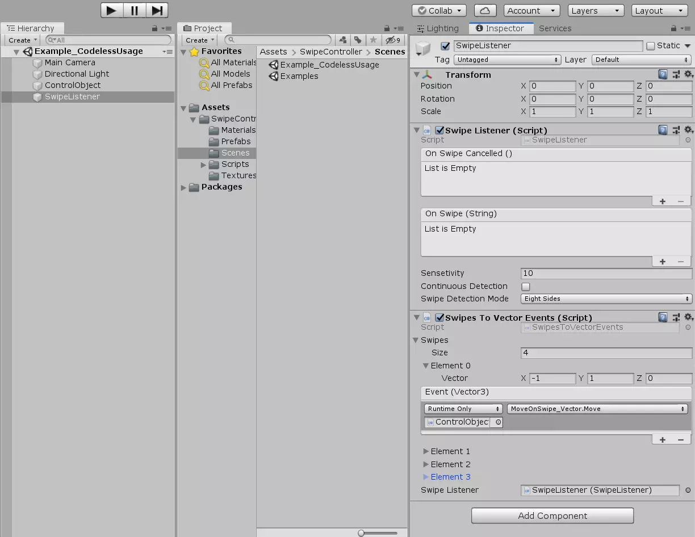Open the Tag dropdown showing Untagged
The height and width of the screenshot is (537, 695).
[508, 60]
